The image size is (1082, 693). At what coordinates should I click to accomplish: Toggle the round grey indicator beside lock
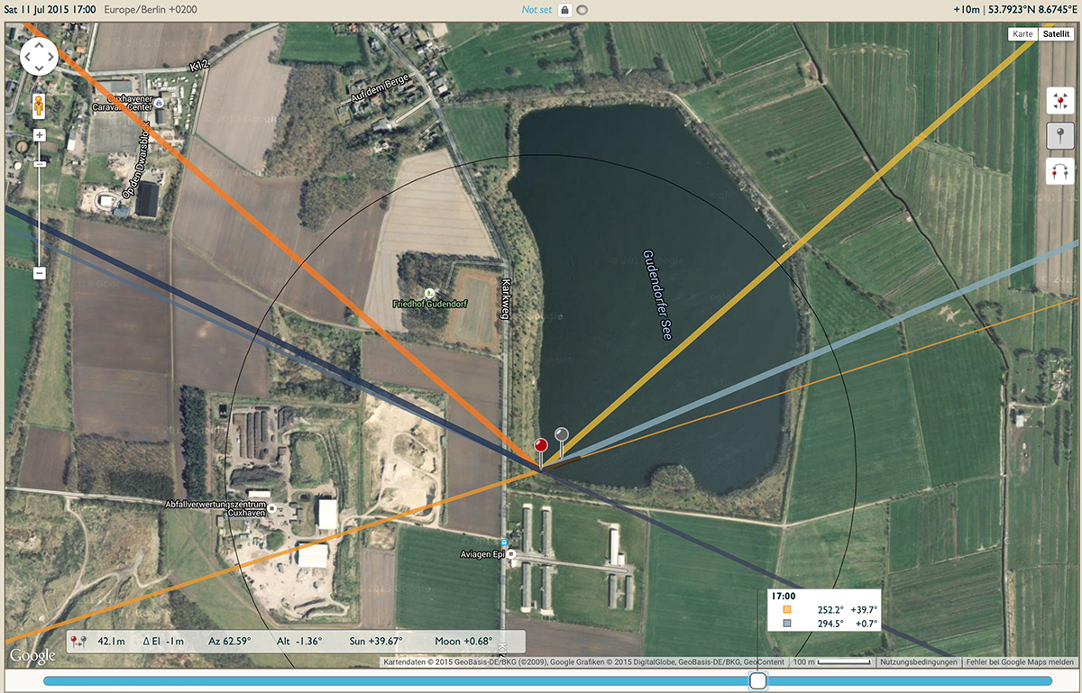pos(583,10)
